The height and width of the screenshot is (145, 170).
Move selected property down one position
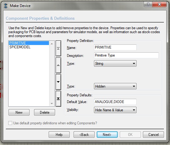(58, 82)
